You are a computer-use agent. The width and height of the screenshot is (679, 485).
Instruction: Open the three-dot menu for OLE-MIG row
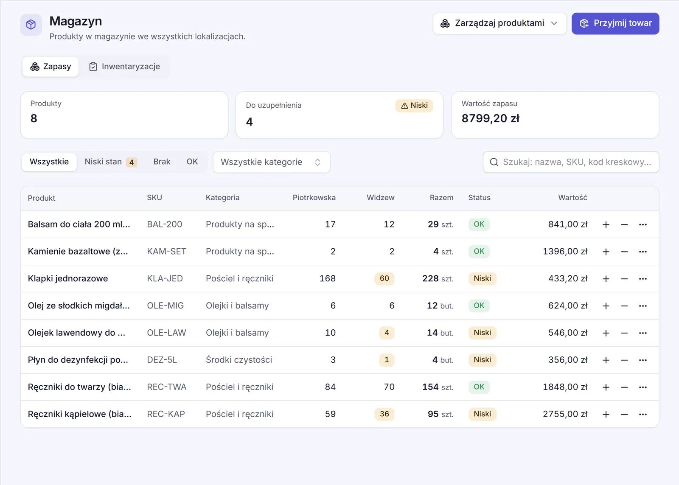click(x=643, y=306)
